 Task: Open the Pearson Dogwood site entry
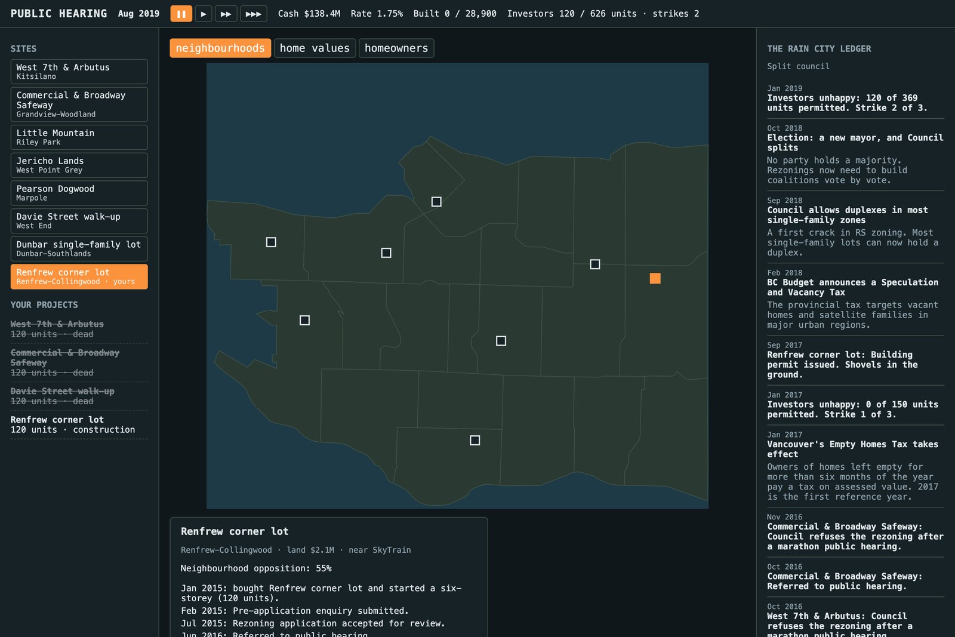coord(79,193)
